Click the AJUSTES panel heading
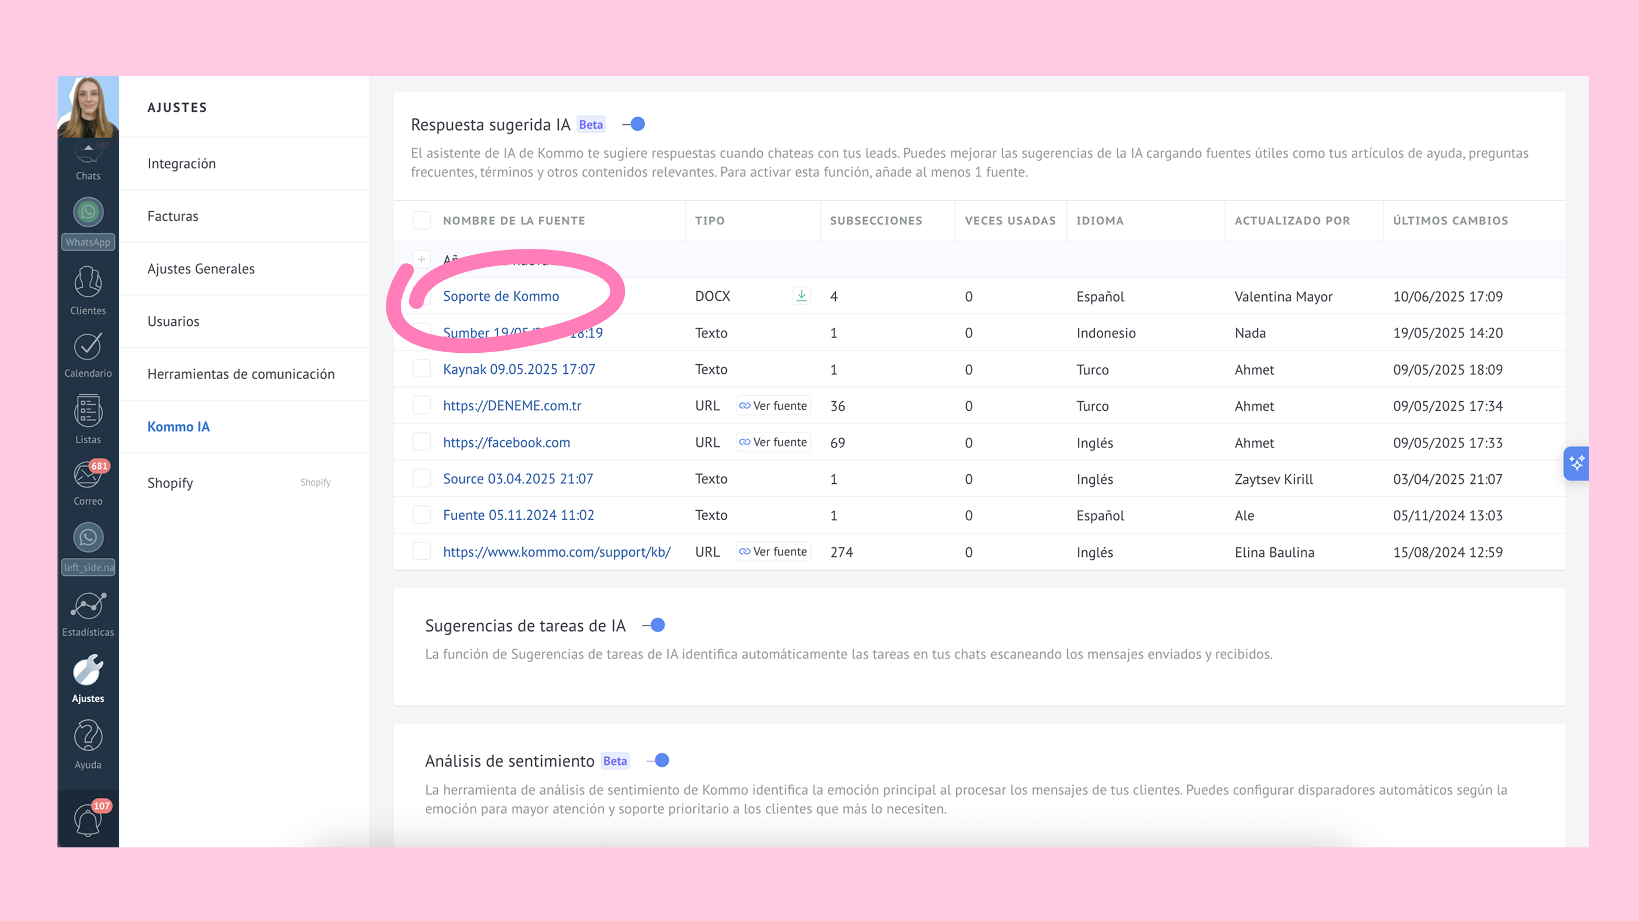The width and height of the screenshot is (1639, 921). pos(177,108)
